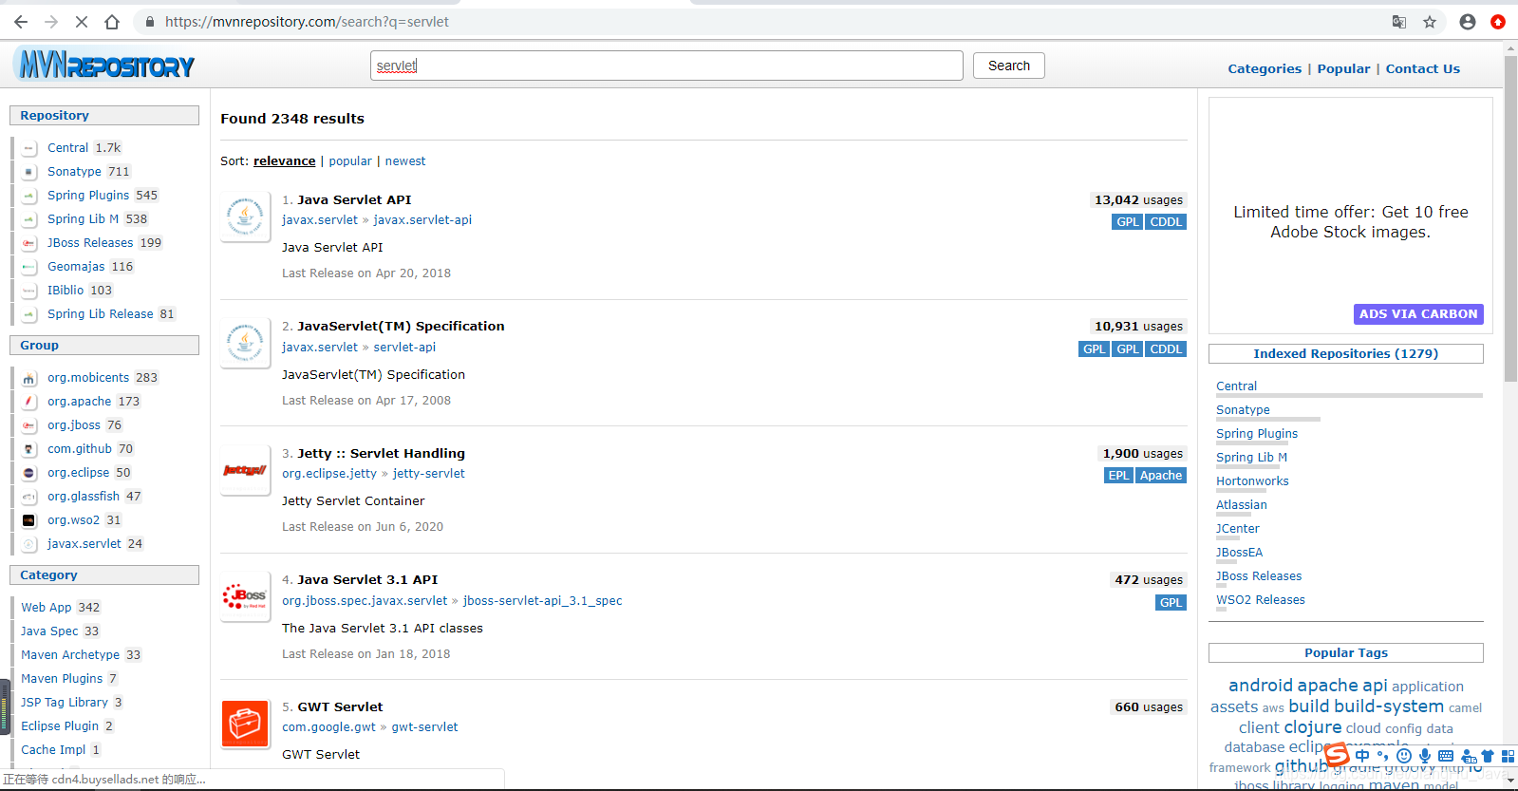Click Sonatype repository icon in sidebar
Screen dimensions: 1518x791
29,172
